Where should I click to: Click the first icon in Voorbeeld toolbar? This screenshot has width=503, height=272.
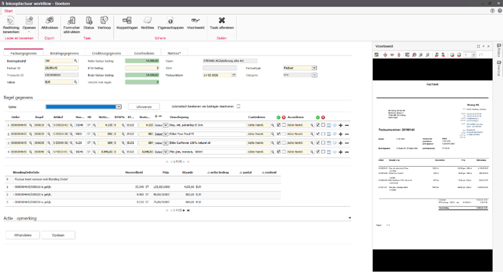click(x=377, y=55)
